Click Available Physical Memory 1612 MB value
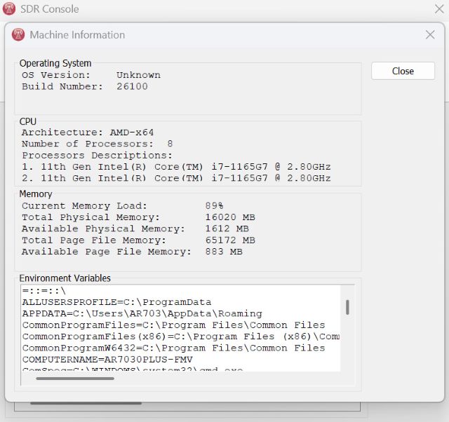449x422 pixels. point(227,229)
